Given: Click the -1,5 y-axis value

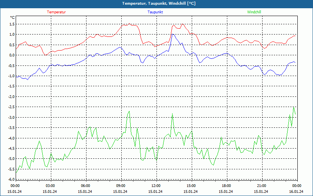Looking at the screenshot, I should 11,86.
